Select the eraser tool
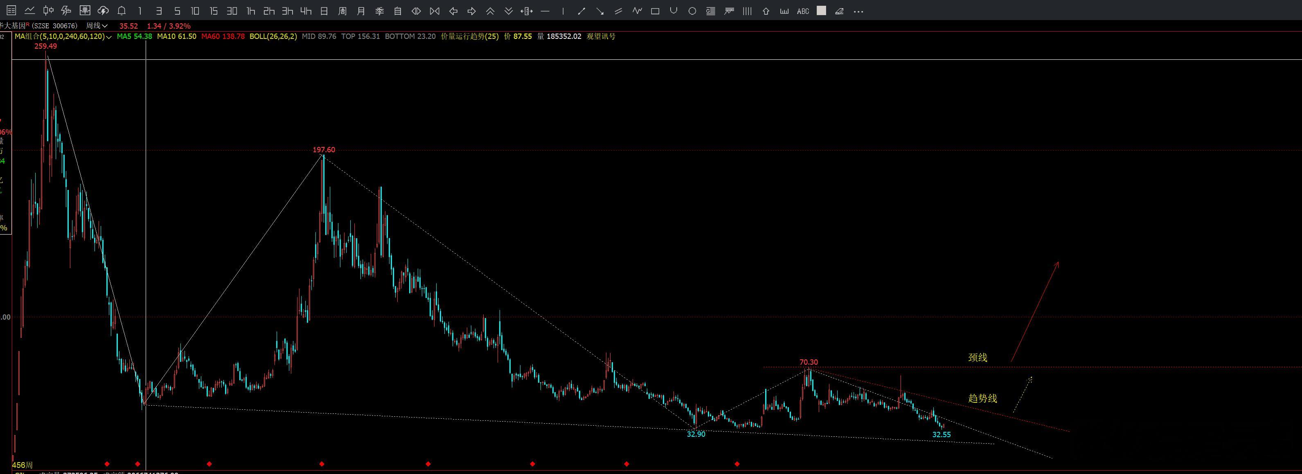This screenshot has width=1302, height=474. pyautogui.click(x=840, y=11)
